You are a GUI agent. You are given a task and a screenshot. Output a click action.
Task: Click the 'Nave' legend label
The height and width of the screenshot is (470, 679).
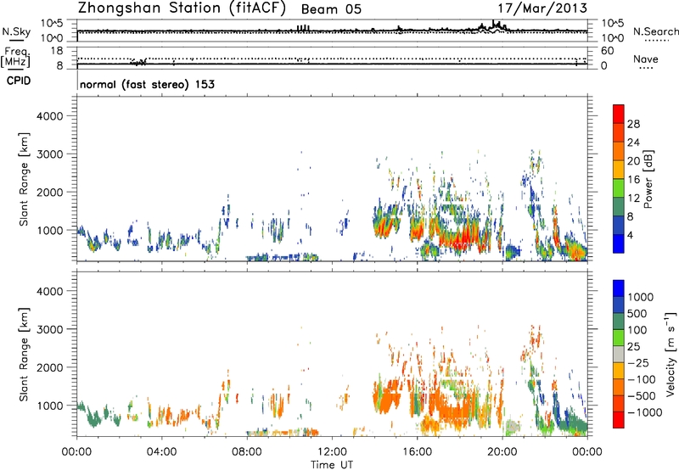[x=646, y=59]
